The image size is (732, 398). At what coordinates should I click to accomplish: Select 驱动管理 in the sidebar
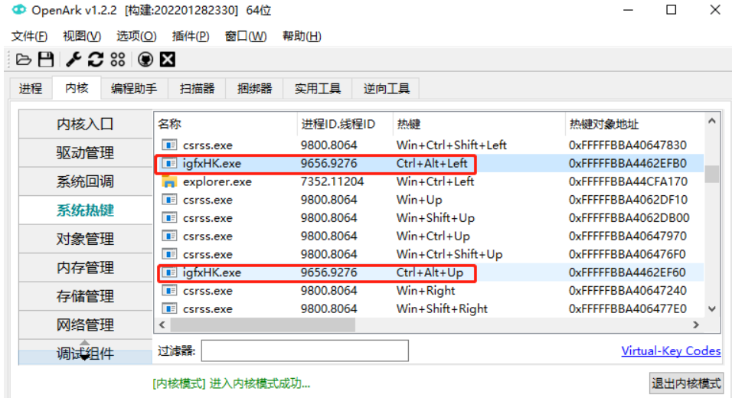point(85,152)
